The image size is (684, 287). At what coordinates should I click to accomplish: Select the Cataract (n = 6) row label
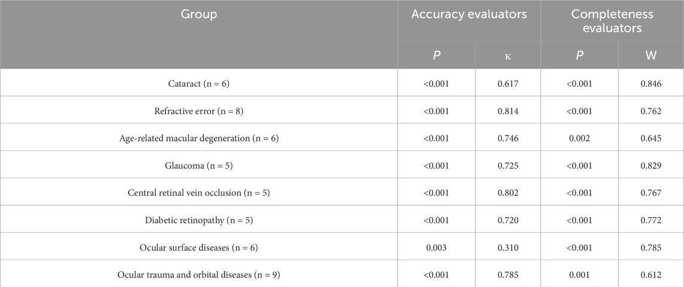click(199, 83)
